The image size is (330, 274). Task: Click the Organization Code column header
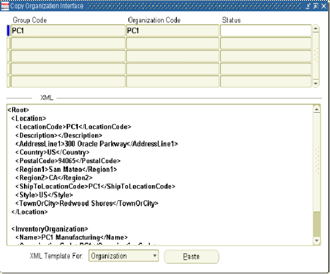point(154,20)
